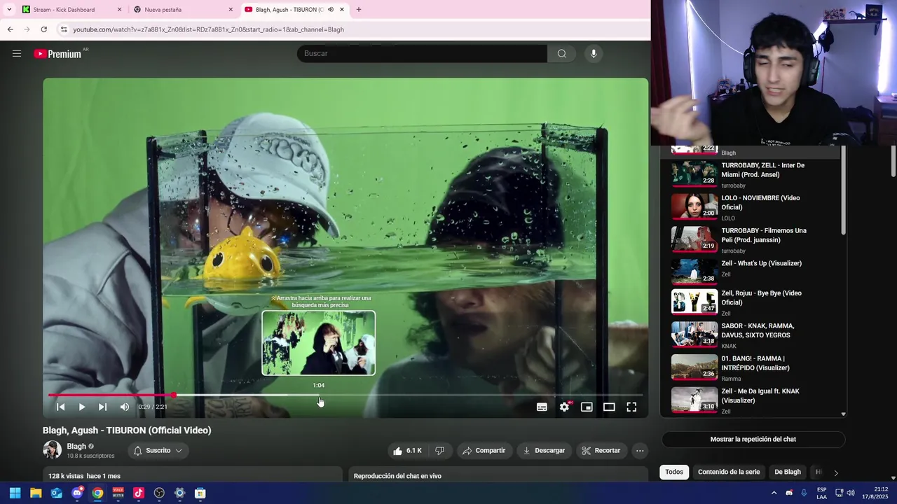Switch to theater mode view
The width and height of the screenshot is (897, 504).
[x=609, y=407]
